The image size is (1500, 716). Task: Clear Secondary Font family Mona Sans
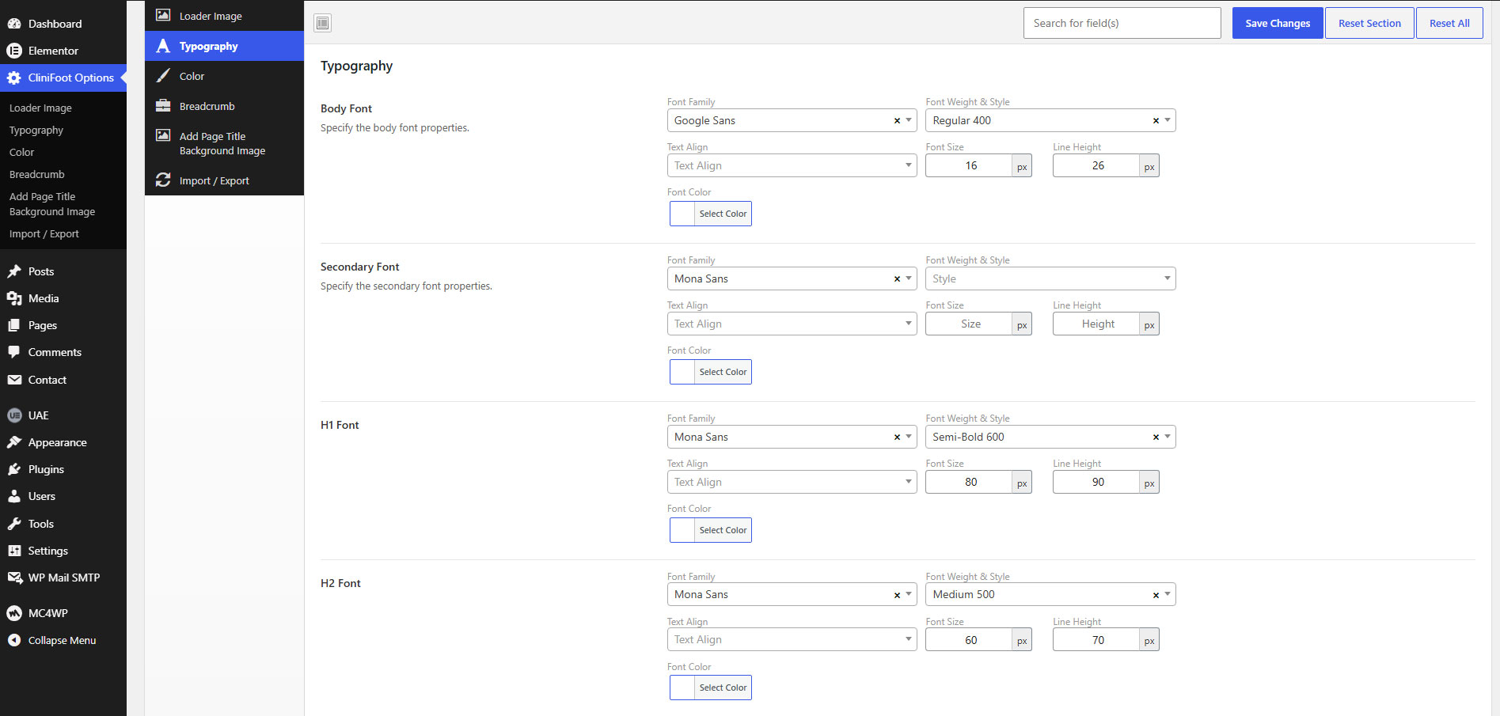pyautogui.click(x=897, y=279)
